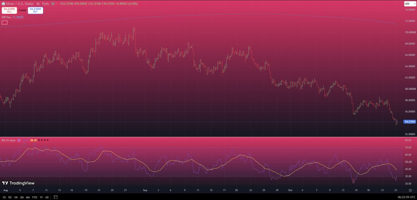Switch to 1Y time range
This screenshot has height=200, width=417.
point(41,197)
